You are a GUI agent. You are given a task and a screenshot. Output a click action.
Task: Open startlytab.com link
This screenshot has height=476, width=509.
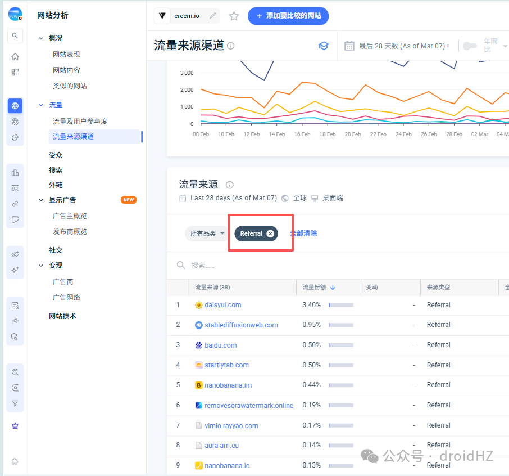(226, 365)
